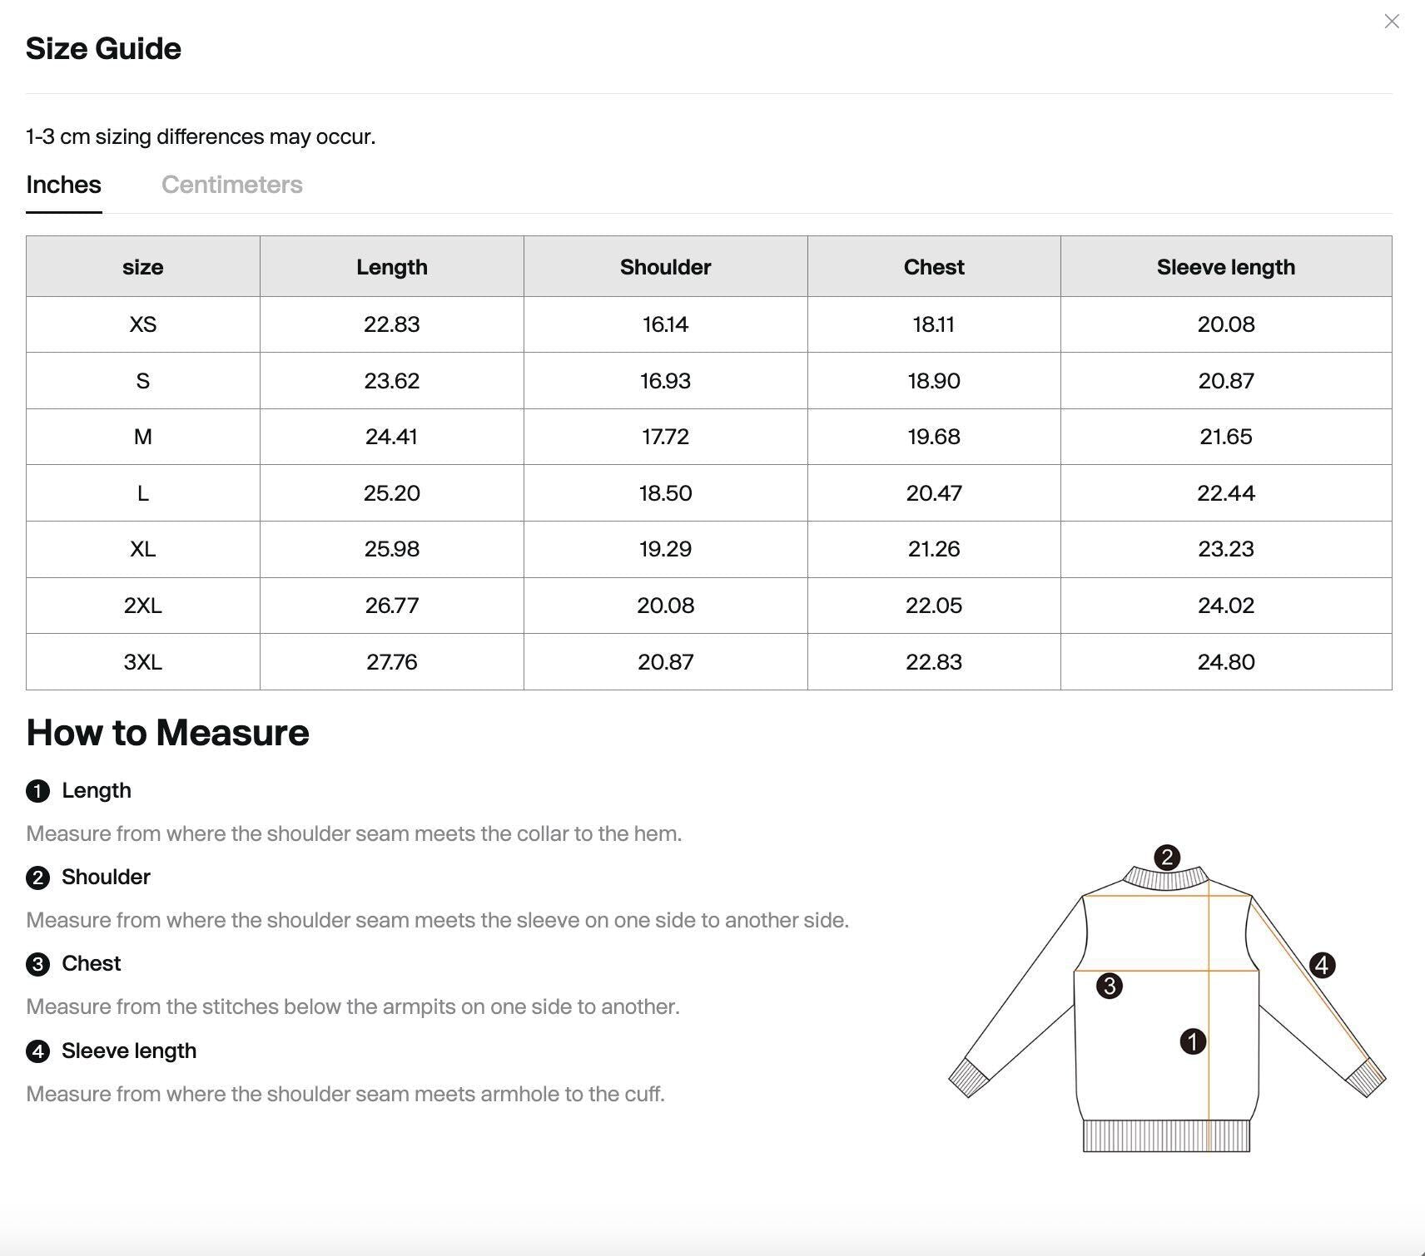Screen dimensions: 1425x1256
Task: Click marker 2 on the sweater diagram
Action: 1166,858
